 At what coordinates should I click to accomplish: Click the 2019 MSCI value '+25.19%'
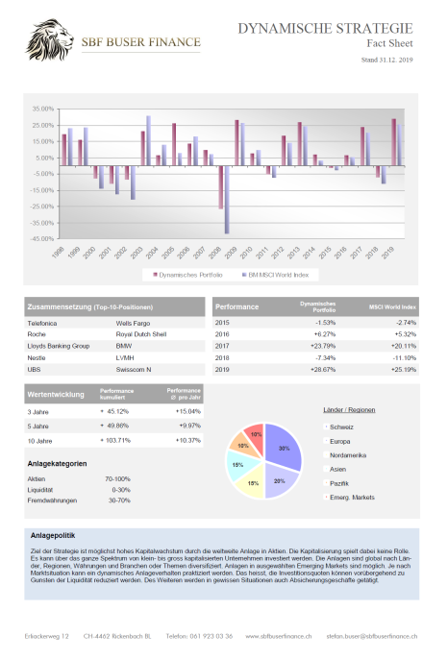click(x=404, y=370)
